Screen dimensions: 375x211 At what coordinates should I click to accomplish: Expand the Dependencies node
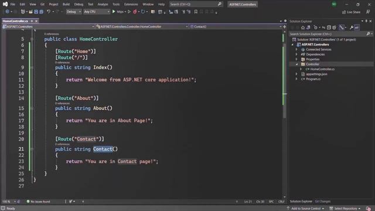click(x=297, y=55)
